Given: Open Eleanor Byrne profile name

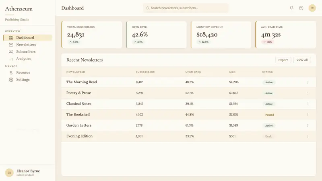Looking at the screenshot, I should (x=28, y=171).
